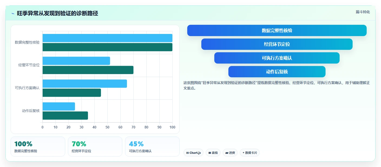The height and width of the screenshot is (167, 381).
Task: Open the 70% 经营环节定位 stat card
Action: pyautogui.click(x=95, y=147)
